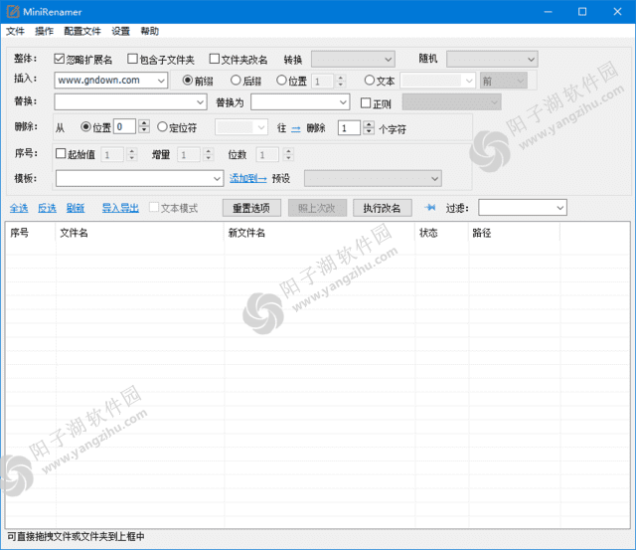Open the dropdown beside the 正则 checkbox
Screen dimensions: 636x550
(451, 102)
